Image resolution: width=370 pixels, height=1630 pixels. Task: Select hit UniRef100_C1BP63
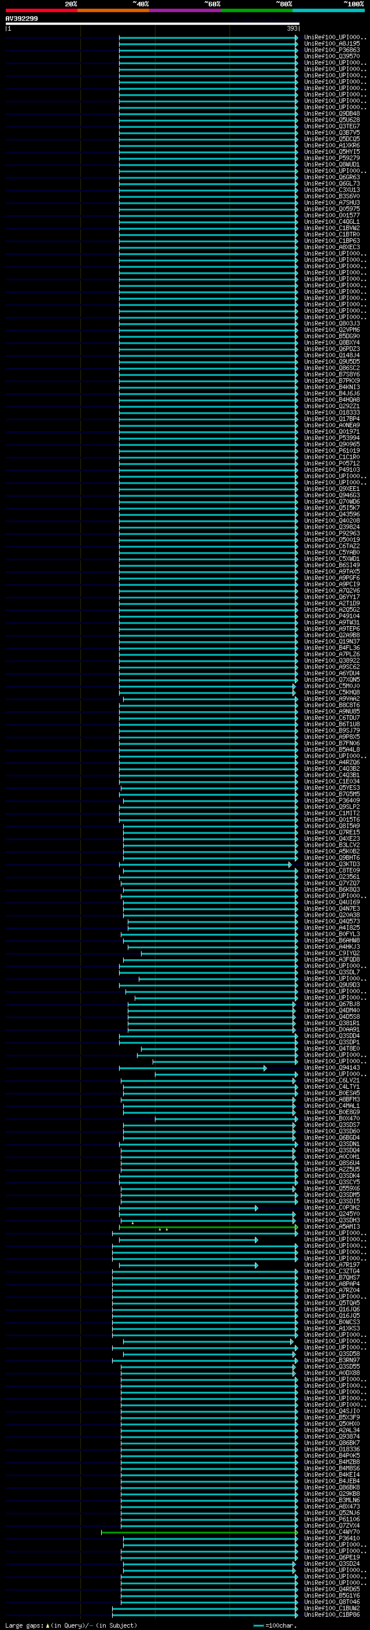pos(331,241)
